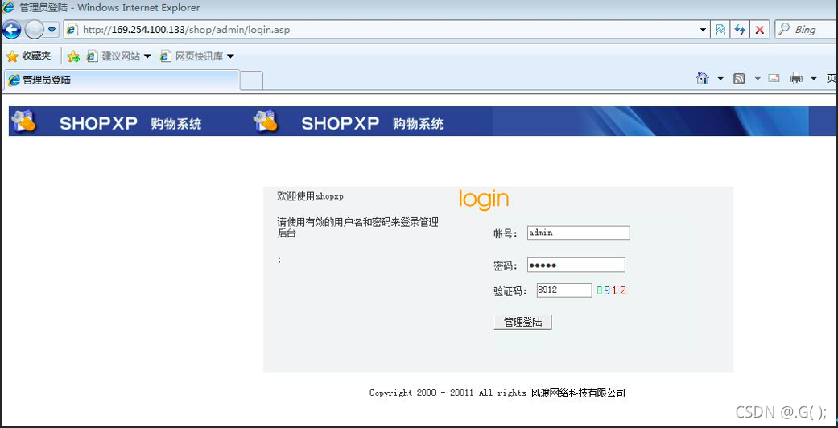The height and width of the screenshot is (428, 838).
Task: Click the 密码 password input field
Action: pyautogui.click(x=576, y=265)
